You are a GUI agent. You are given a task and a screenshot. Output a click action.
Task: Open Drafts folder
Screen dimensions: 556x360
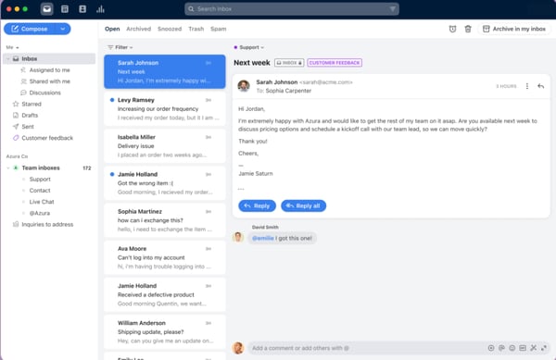coord(30,116)
